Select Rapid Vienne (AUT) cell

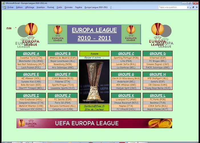click(x=158, y=109)
